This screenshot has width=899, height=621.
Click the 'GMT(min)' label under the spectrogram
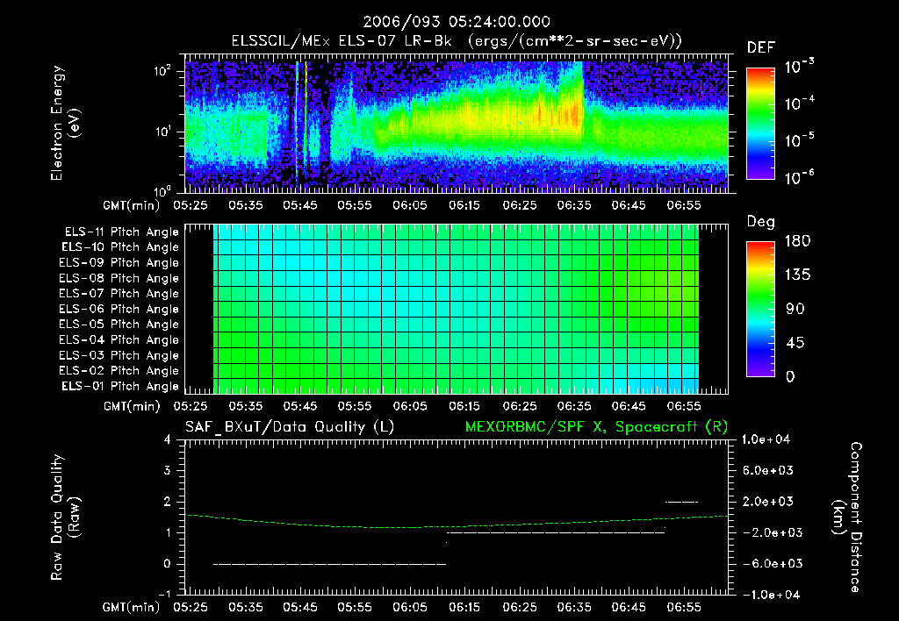click(132, 205)
